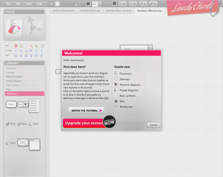Open the red-dotted connector style dropdown in toolbar
The width and height of the screenshot is (223, 177).
[x=122, y=4]
